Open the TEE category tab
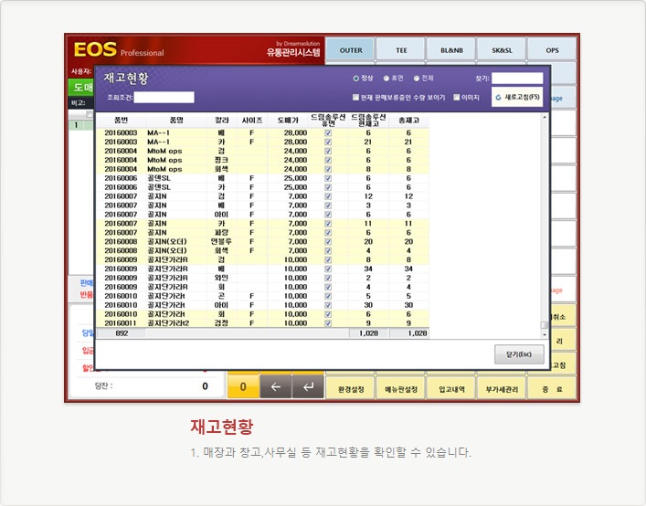This screenshot has width=646, height=506. click(401, 50)
